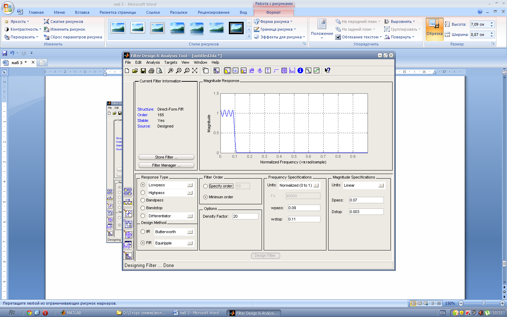
Task: Select Highpass response type
Action: [x=143, y=193]
